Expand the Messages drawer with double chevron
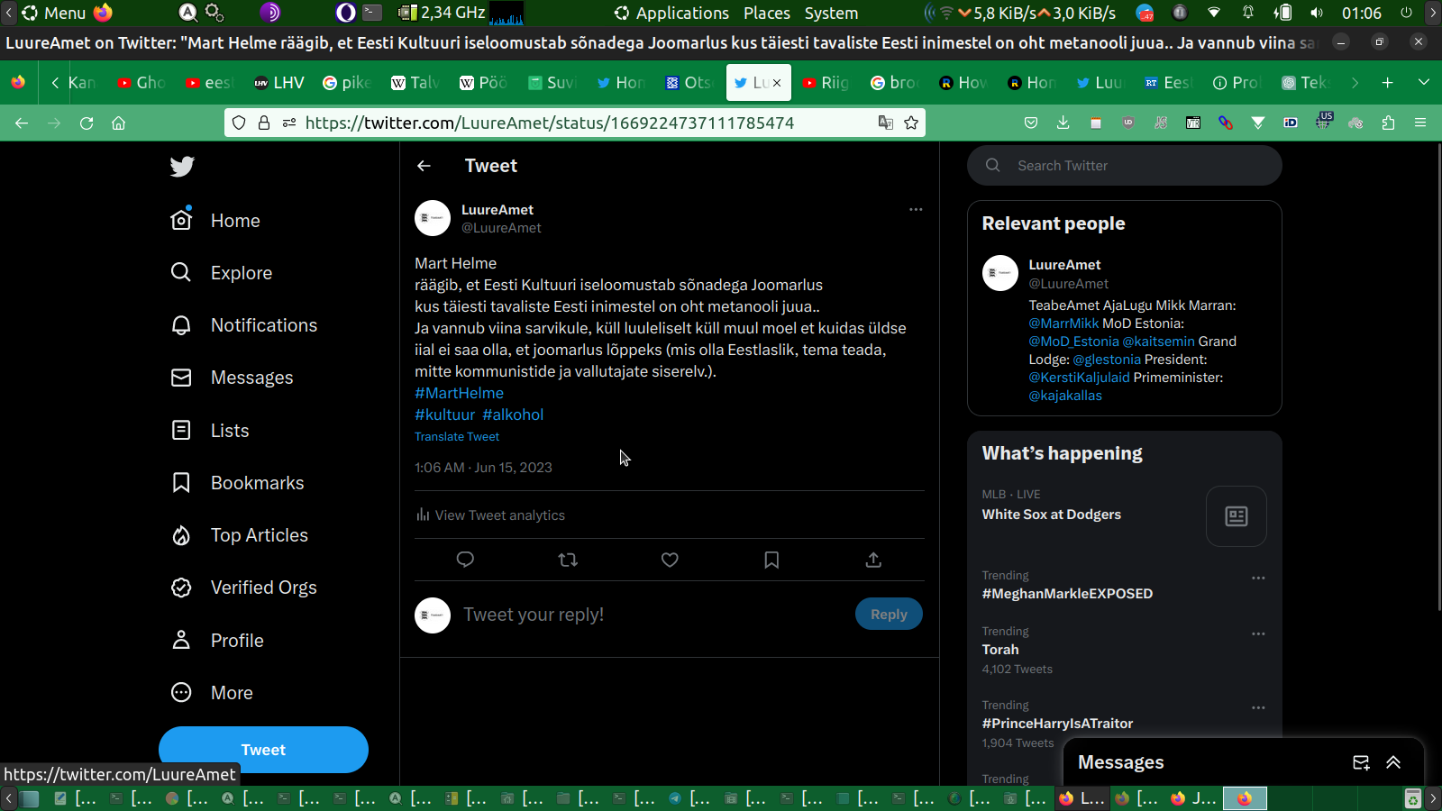 tap(1393, 762)
